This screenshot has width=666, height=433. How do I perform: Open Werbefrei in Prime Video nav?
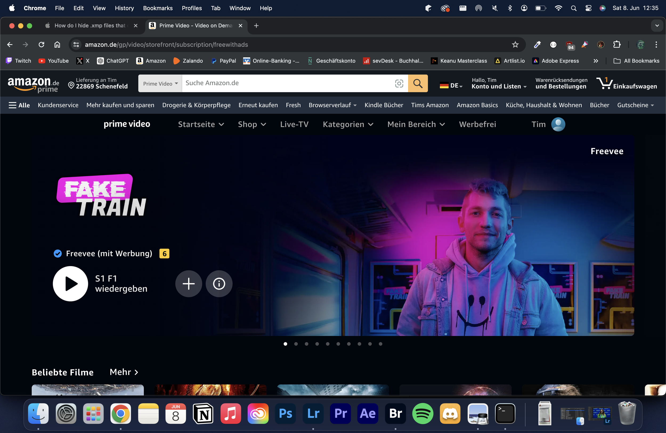click(477, 124)
